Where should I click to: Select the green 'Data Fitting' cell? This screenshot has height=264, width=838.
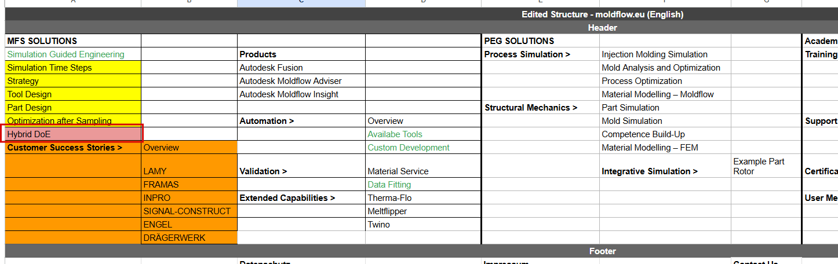click(x=423, y=185)
